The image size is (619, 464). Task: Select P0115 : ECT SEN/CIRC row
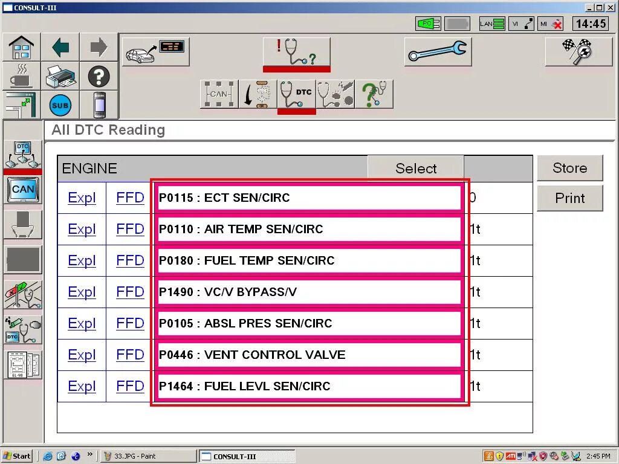pyautogui.click(x=309, y=198)
